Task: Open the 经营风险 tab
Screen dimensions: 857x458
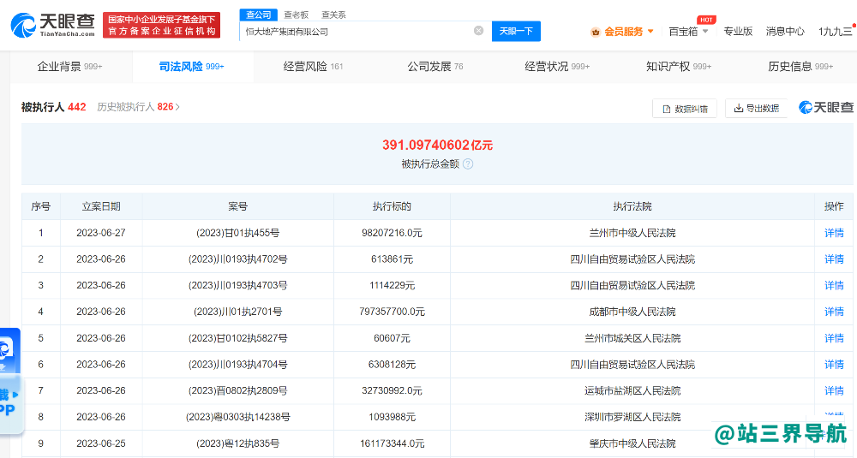Action: [x=313, y=67]
